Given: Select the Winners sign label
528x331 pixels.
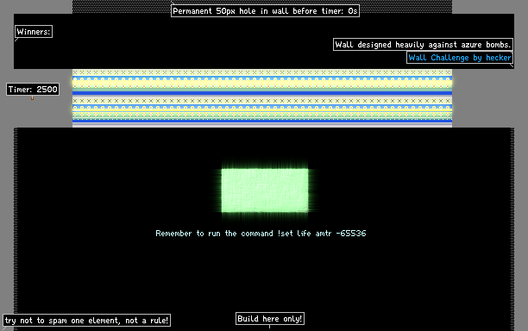Looking at the screenshot, I should 34,32.
